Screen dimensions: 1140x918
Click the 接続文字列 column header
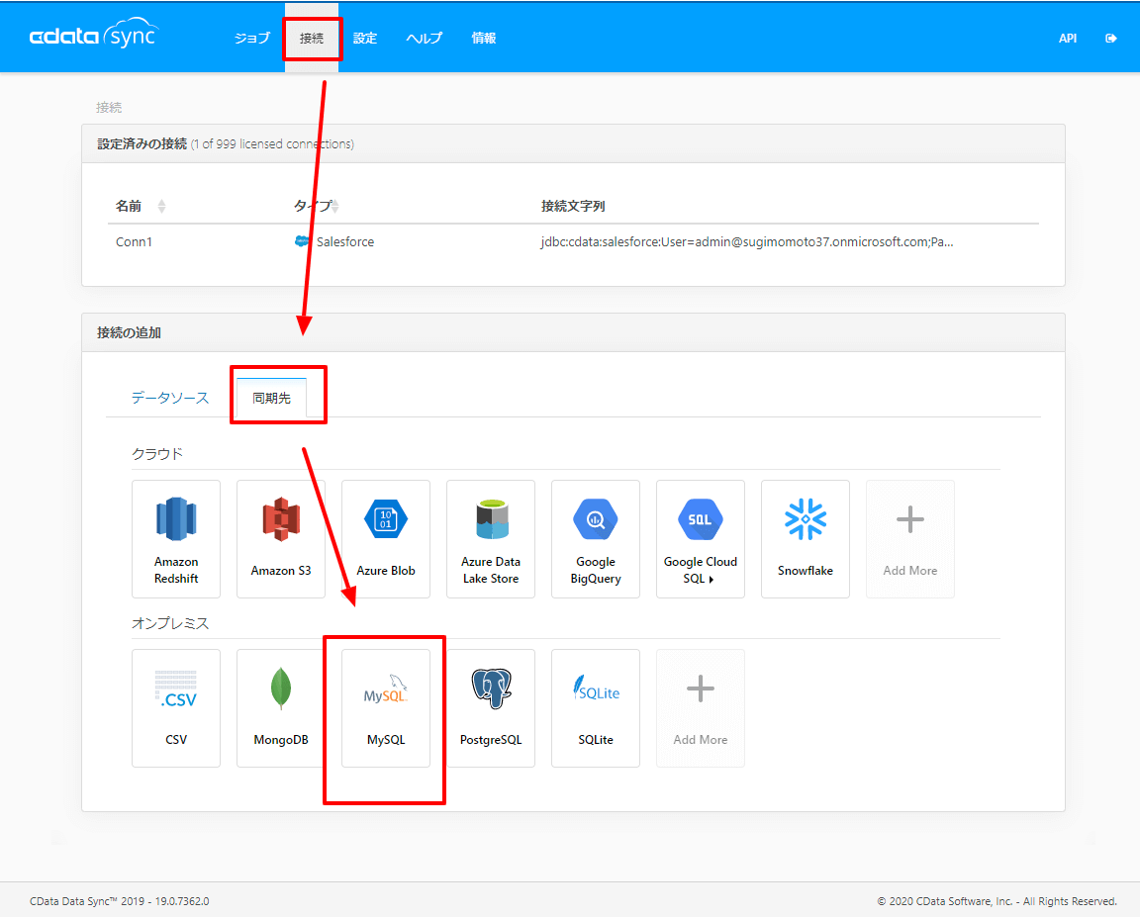573,207
